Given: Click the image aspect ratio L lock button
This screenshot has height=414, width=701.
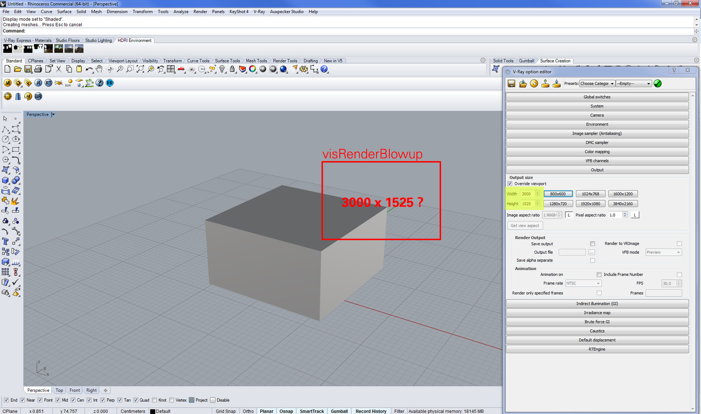Looking at the screenshot, I should click(x=569, y=215).
